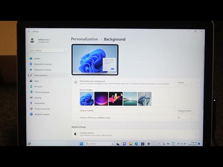The image size is (223, 167).
Task: Click the Personalize your background picture icon
Action: click(76, 82)
